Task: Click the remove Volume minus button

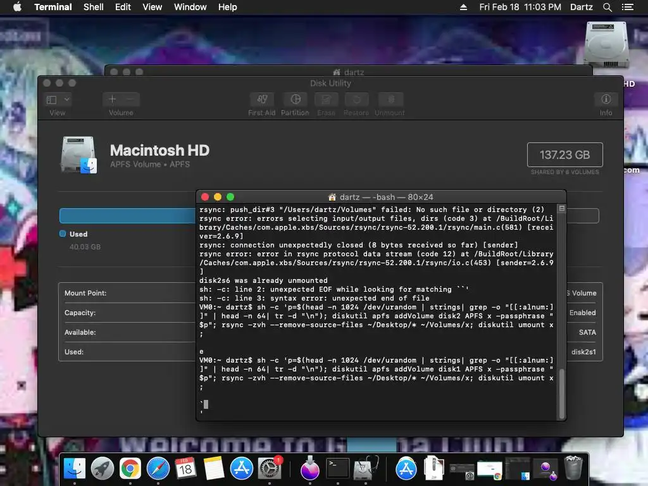Action: [130, 99]
